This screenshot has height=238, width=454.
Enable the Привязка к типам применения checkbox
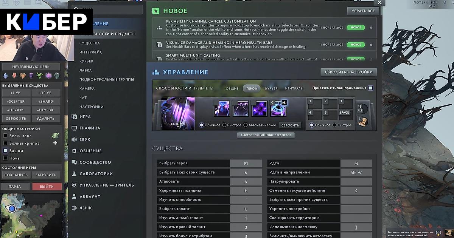(370, 88)
